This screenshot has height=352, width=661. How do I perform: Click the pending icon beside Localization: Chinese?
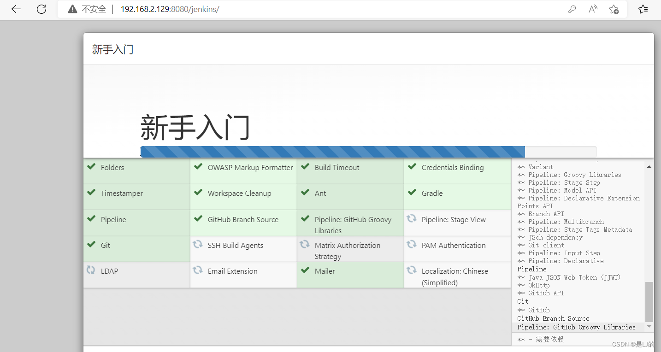(x=412, y=270)
